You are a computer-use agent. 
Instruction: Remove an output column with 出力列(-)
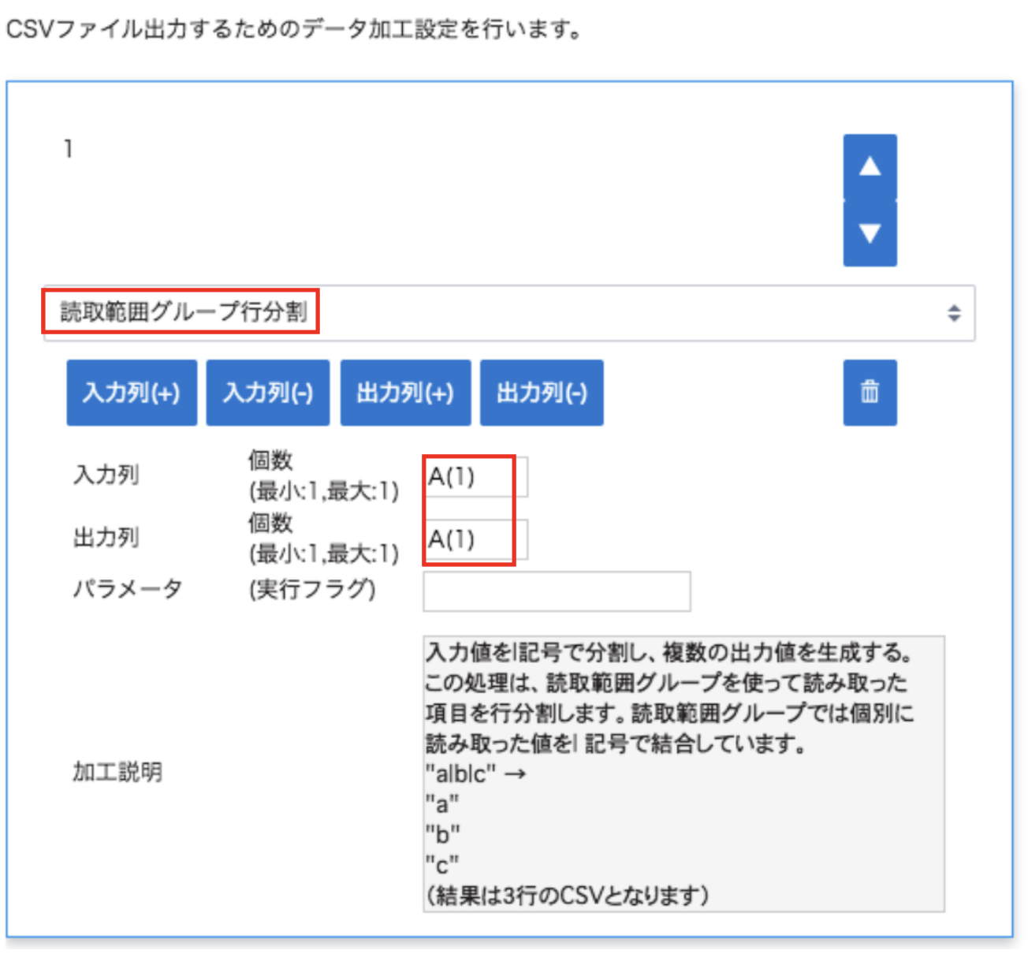click(542, 393)
